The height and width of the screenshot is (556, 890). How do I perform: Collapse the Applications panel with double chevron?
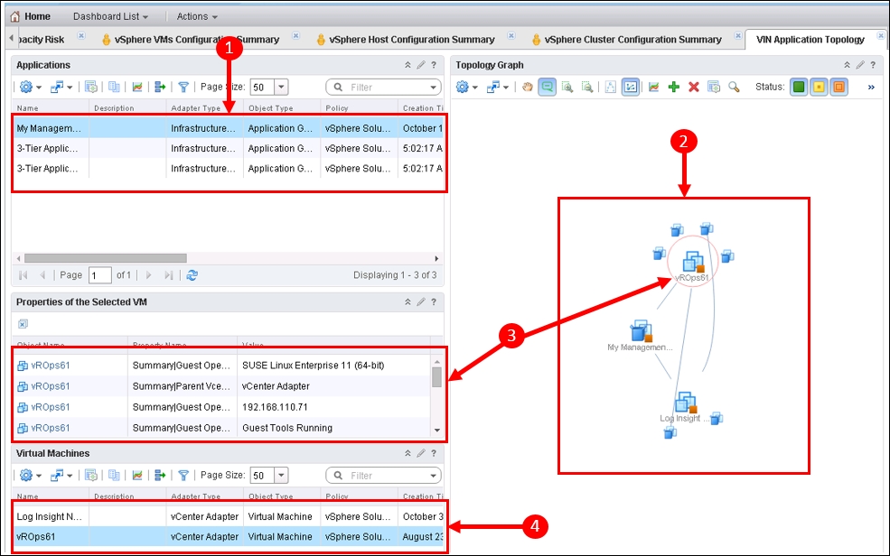coord(408,65)
